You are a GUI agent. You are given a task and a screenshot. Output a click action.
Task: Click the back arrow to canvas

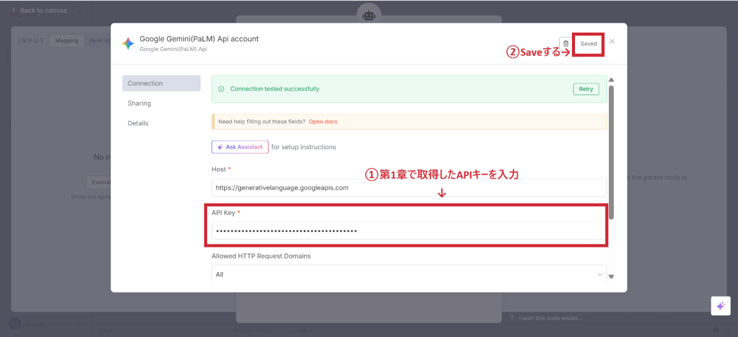tap(14, 10)
